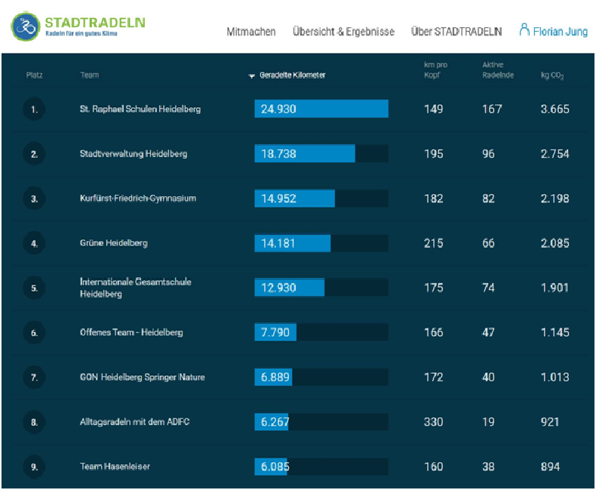Click CO2 value 1.145
The image size is (596, 490).
555,332
